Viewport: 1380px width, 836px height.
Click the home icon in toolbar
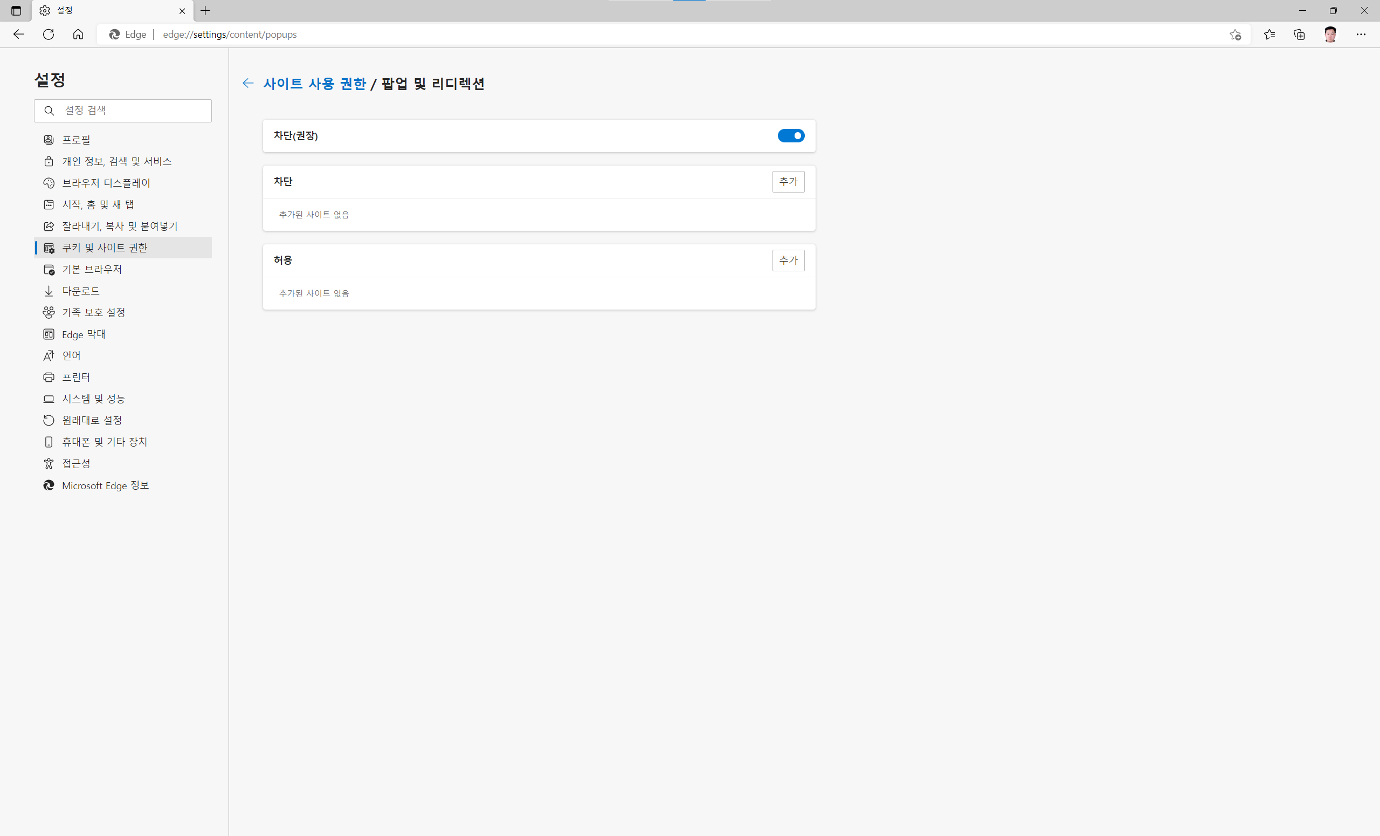pyautogui.click(x=78, y=34)
